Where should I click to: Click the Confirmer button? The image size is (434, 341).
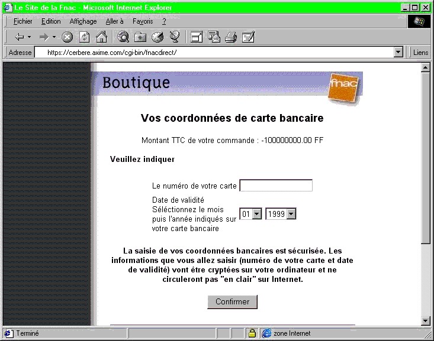tap(232, 301)
